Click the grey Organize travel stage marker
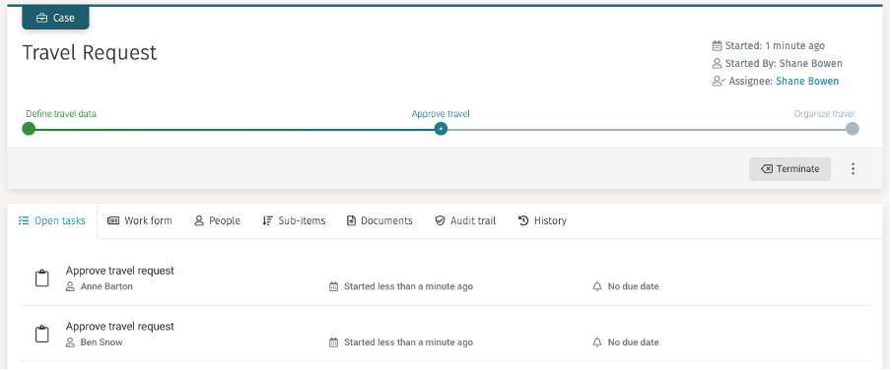Image resolution: width=891 pixels, height=370 pixels. click(852, 129)
